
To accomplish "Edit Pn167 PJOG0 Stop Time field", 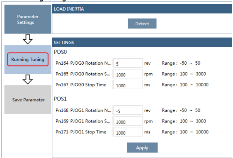I will 128,85.
